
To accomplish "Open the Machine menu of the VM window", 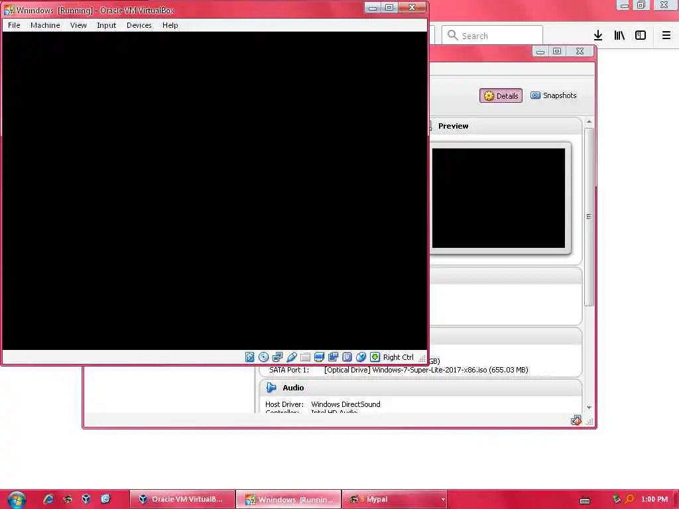I will (x=45, y=25).
